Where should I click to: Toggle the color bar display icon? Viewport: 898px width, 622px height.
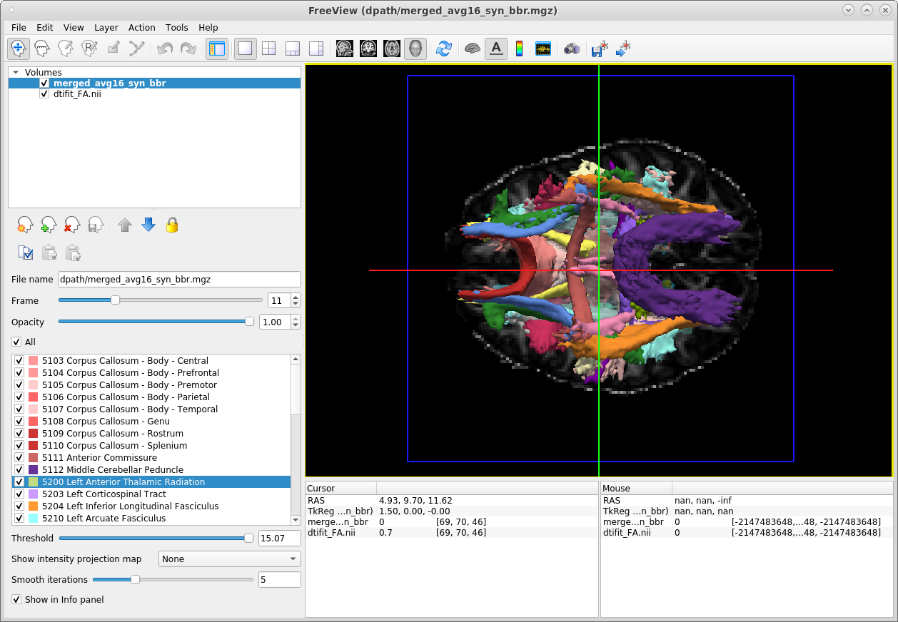tap(519, 49)
